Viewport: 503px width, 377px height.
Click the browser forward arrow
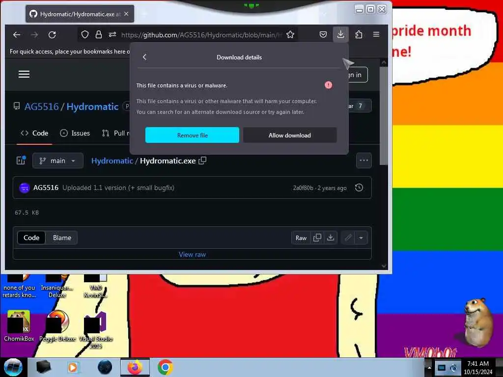pyautogui.click(x=34, y=35)
